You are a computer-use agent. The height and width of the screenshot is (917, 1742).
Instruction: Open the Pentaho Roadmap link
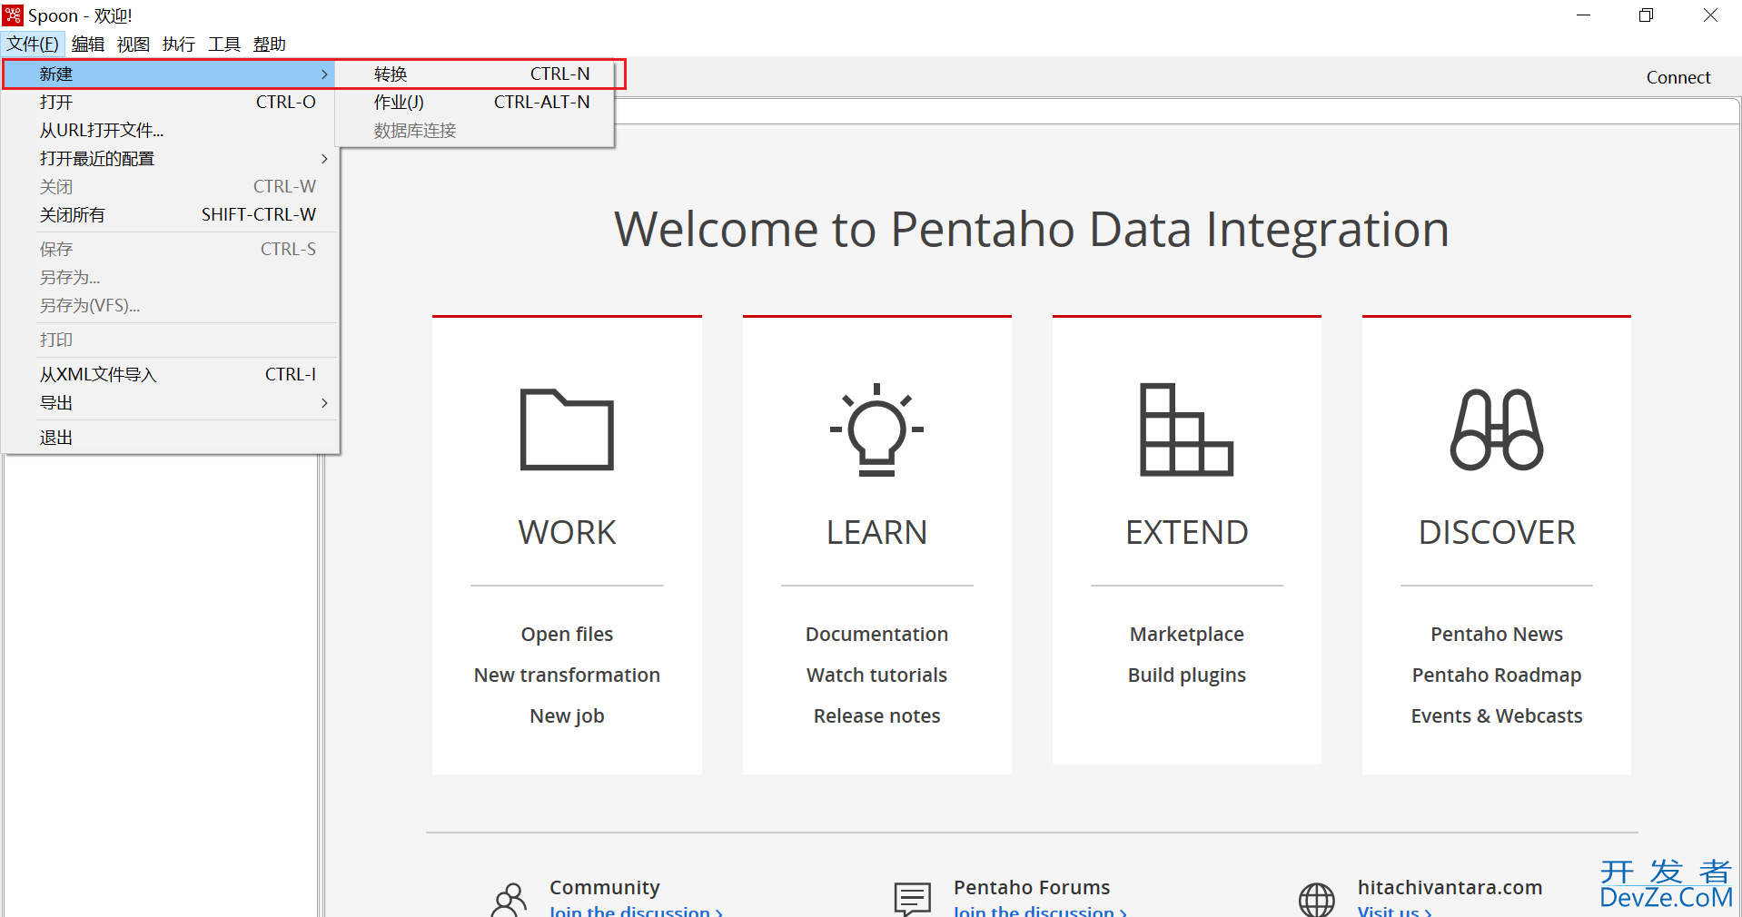click(1497, 675)
